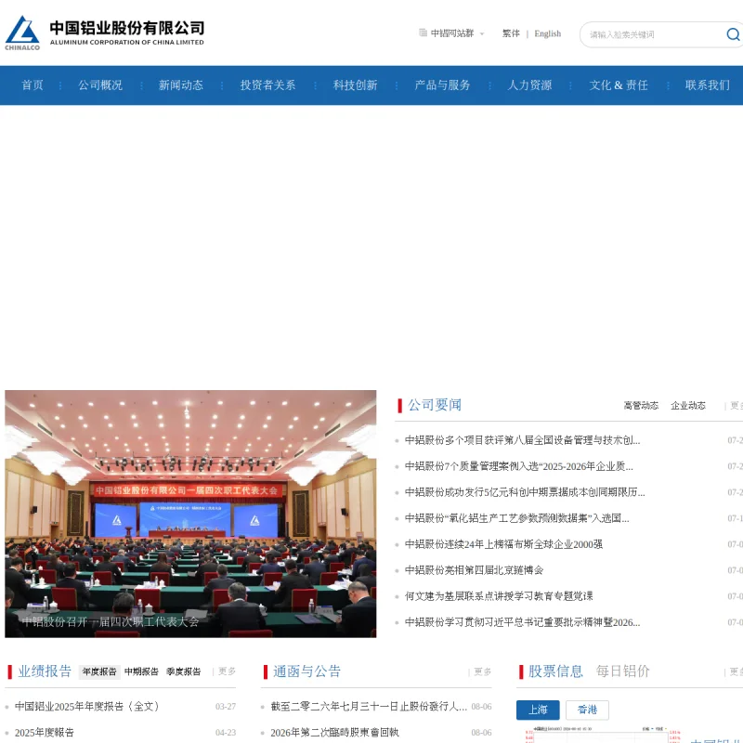Open 公司要闻 section heading

[435, 405]
